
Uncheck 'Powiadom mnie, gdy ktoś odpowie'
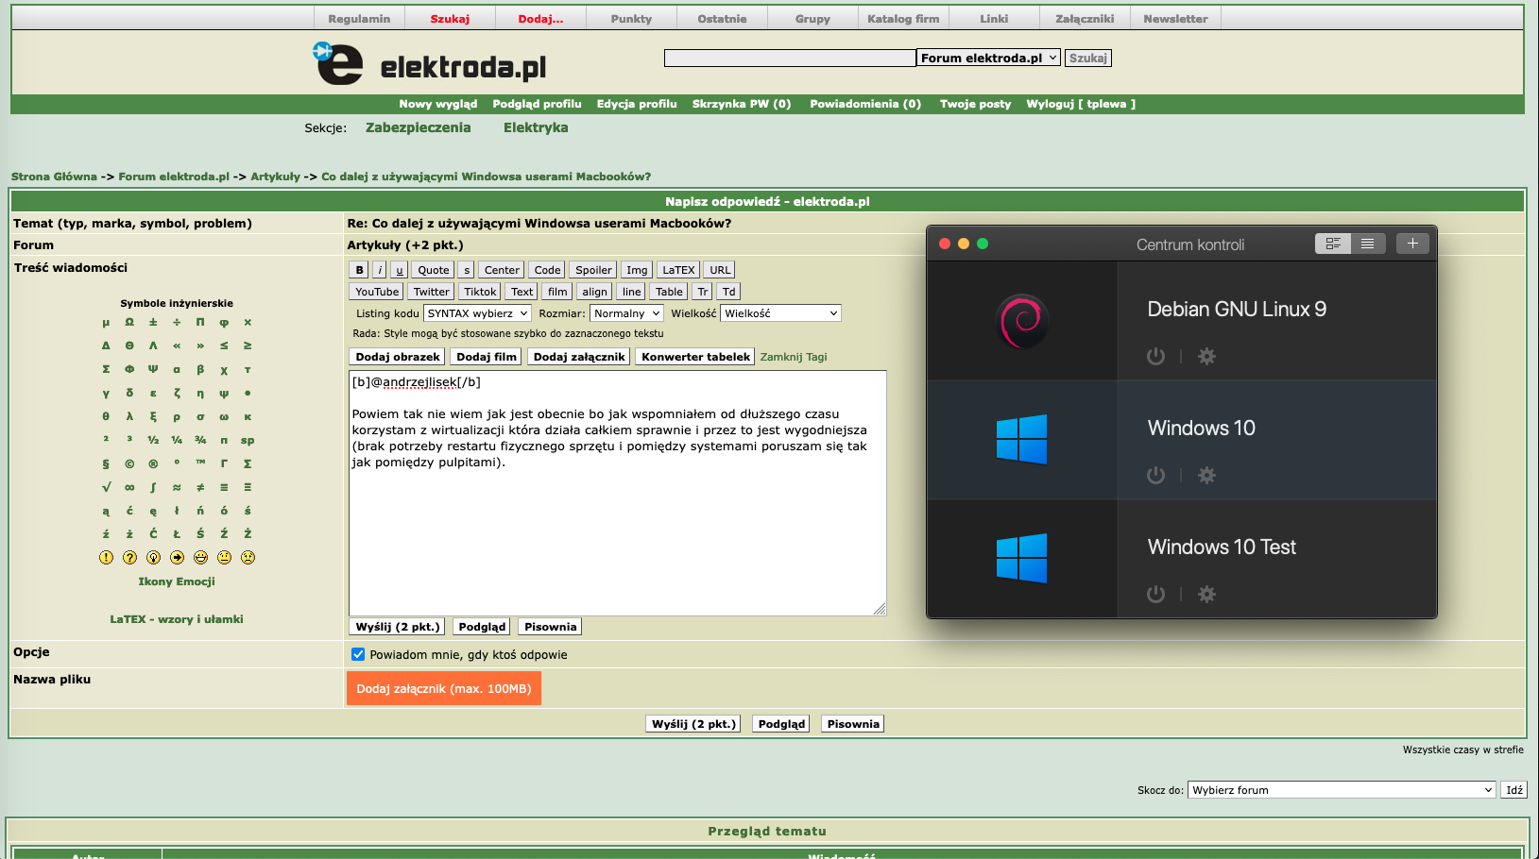[x=358, y=654]
